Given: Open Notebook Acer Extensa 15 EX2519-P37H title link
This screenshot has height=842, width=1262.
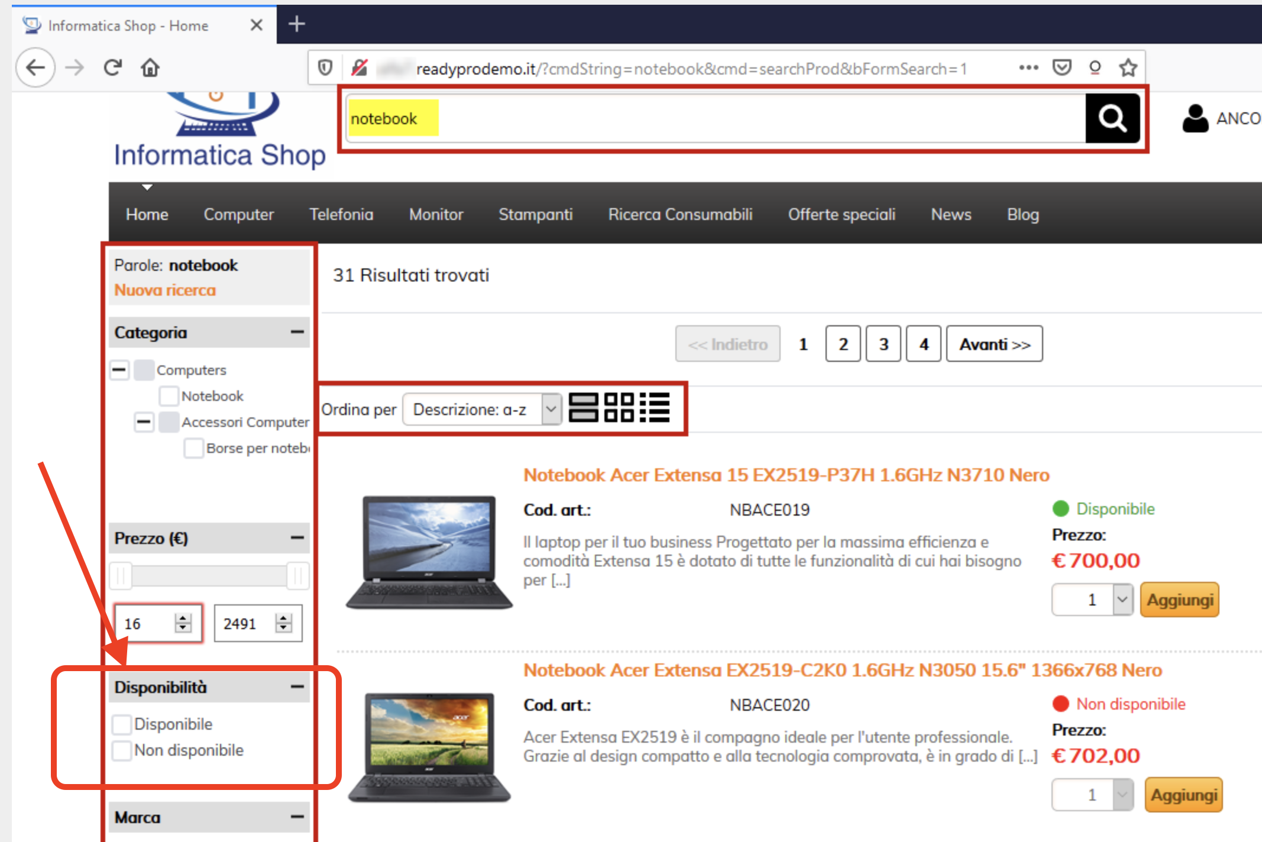Looking at the screenshot, I should click(787, 475).
